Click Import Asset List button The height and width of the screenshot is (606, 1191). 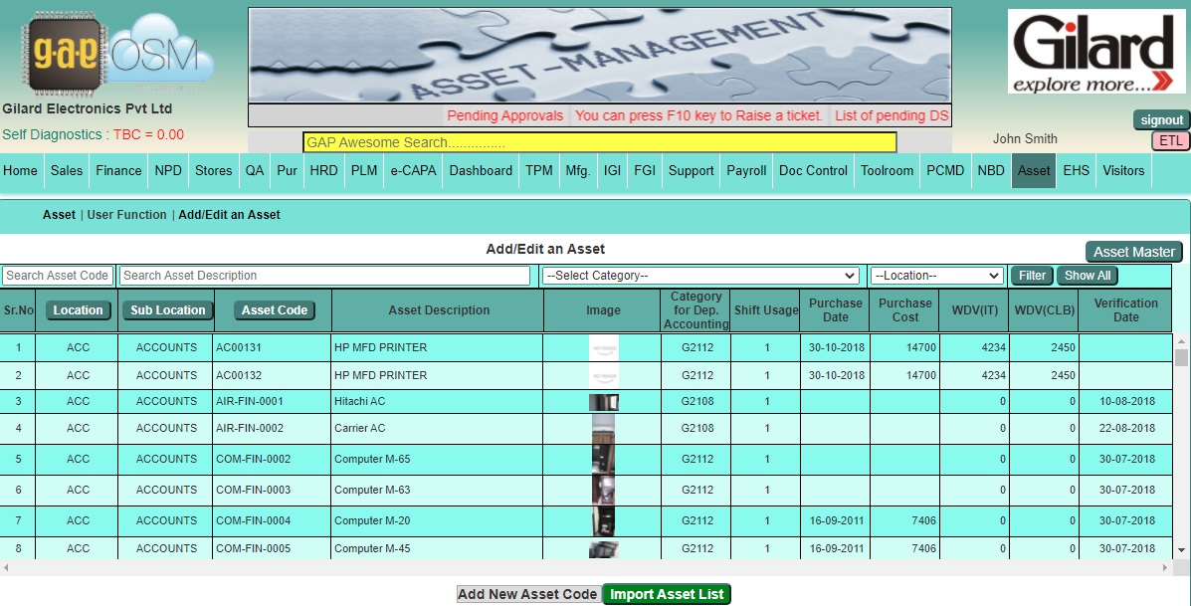click(x=667, y=594)
